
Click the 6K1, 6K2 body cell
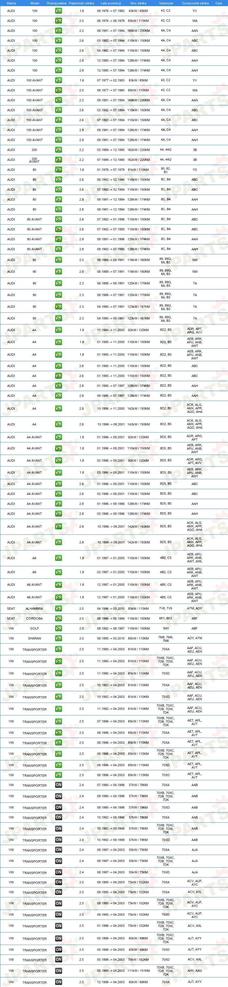[x=166, y=618]
